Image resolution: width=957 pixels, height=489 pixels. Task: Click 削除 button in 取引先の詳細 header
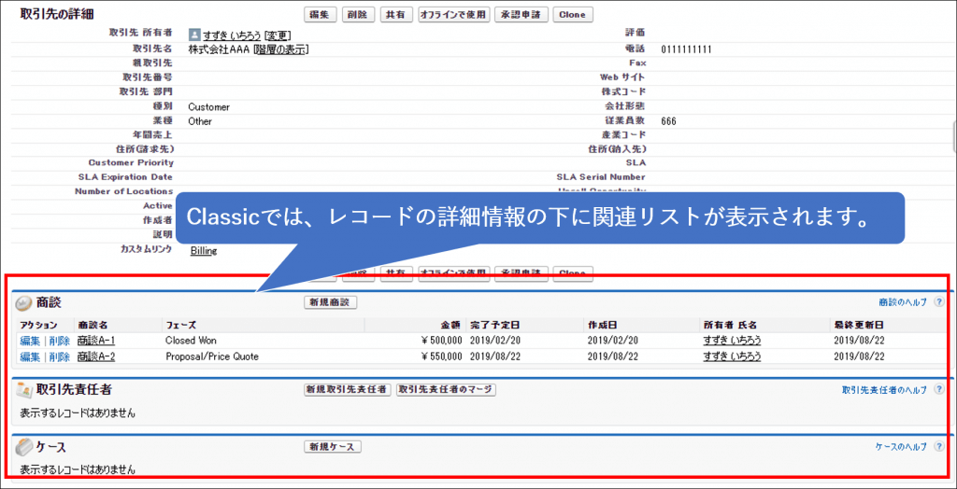(358, 15)
